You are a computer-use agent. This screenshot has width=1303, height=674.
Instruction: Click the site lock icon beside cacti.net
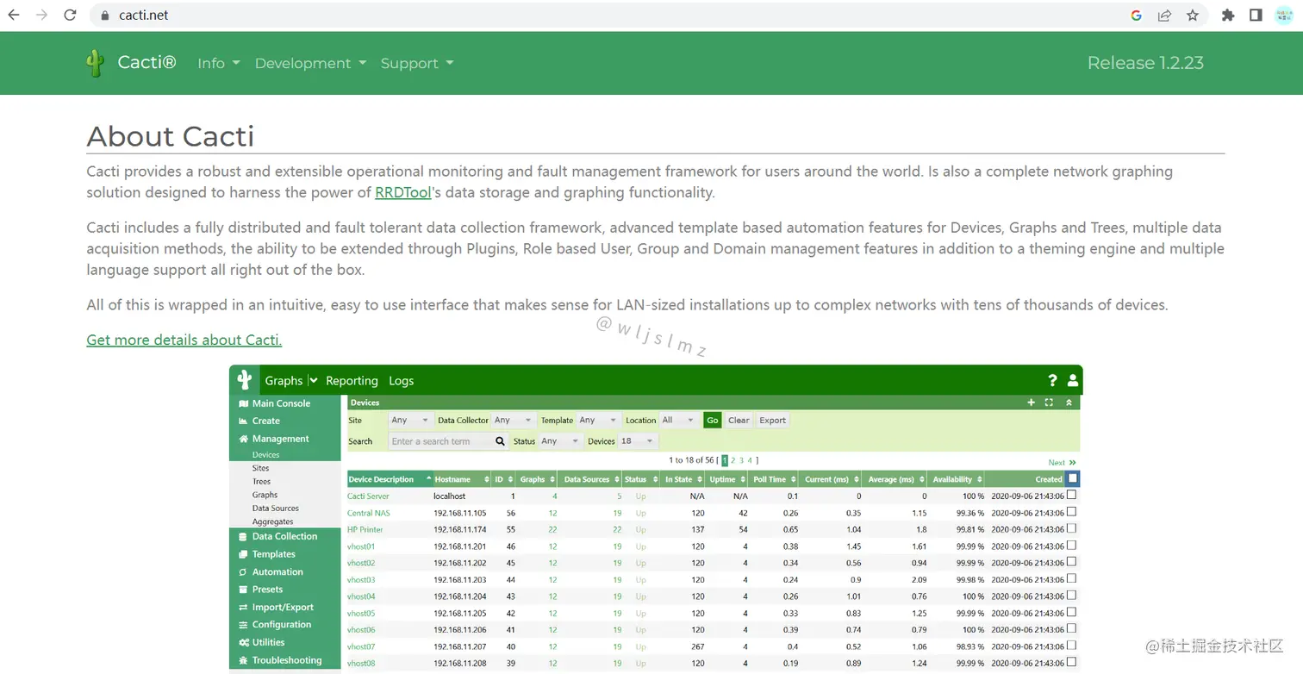(x=105, y=15)
